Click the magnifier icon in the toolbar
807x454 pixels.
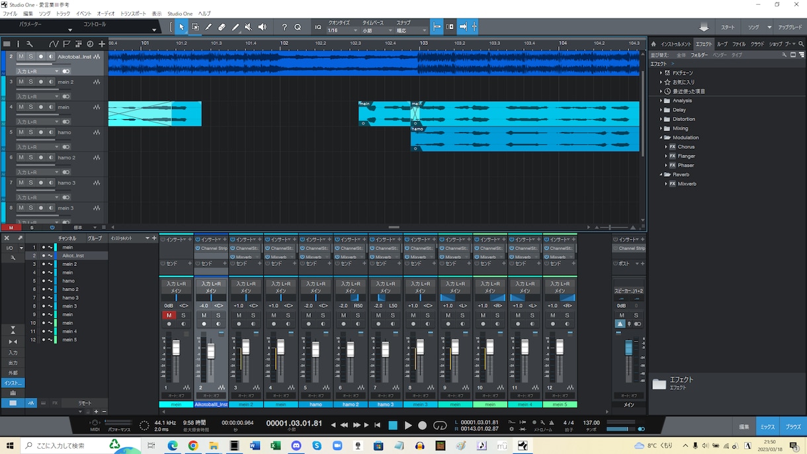coord(298,27)
